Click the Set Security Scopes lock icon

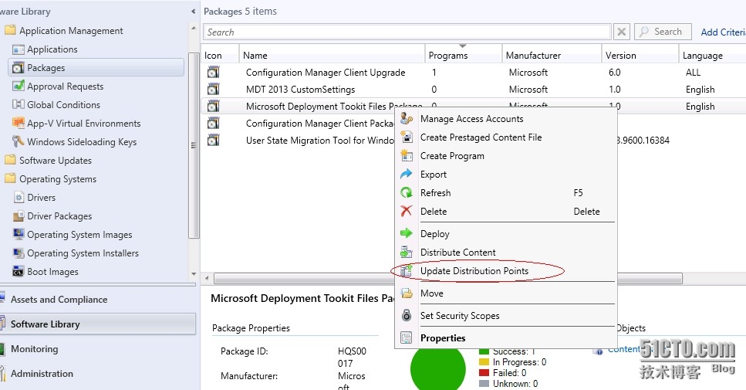click(407, 315)
